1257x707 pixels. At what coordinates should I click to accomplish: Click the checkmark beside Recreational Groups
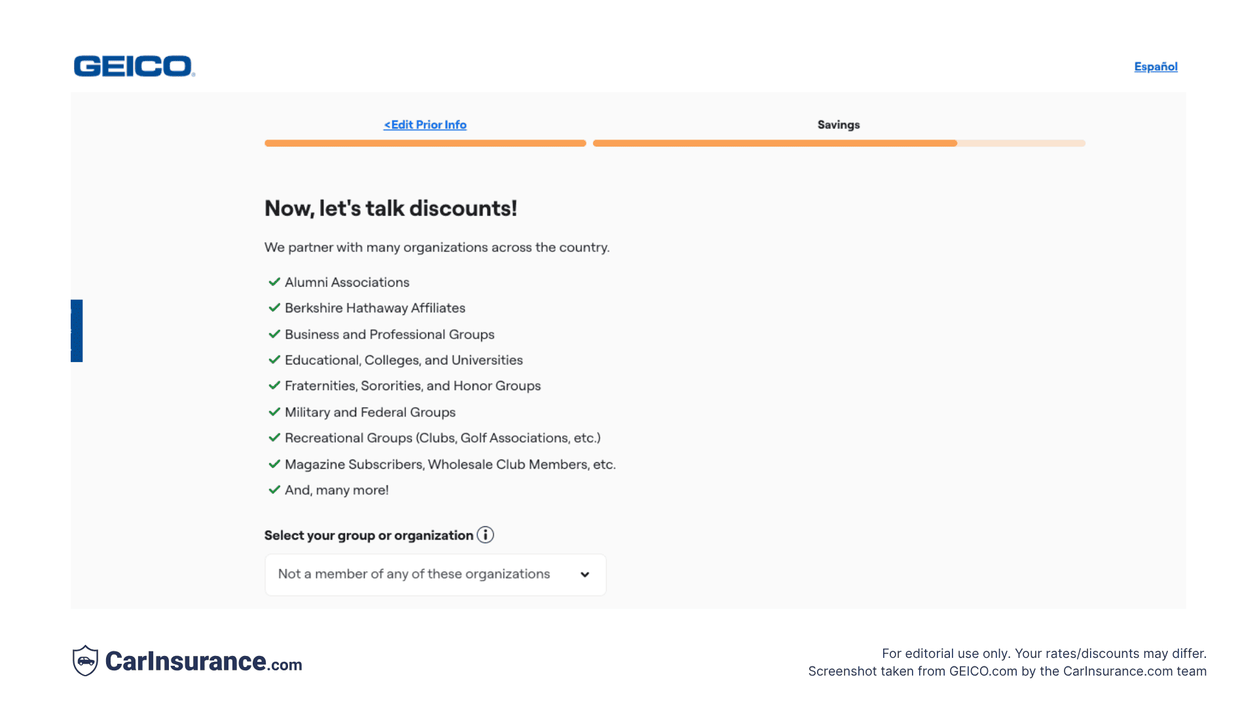pyautogui.click(x=274, y=438)
